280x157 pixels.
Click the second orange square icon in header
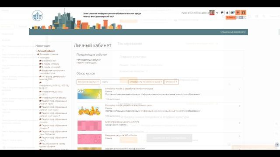pyautogui.click(x=243, y=13)
